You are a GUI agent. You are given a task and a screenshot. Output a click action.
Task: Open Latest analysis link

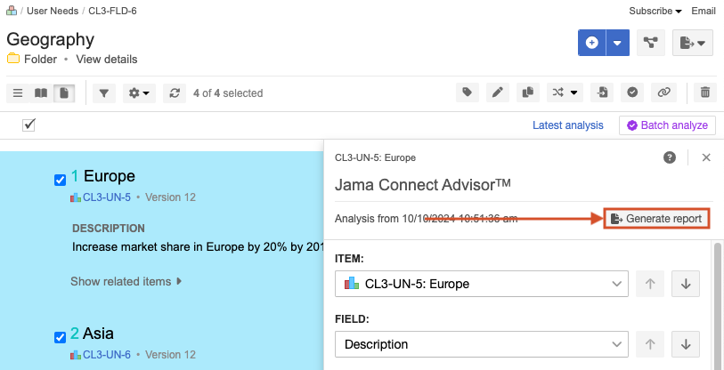568,125
